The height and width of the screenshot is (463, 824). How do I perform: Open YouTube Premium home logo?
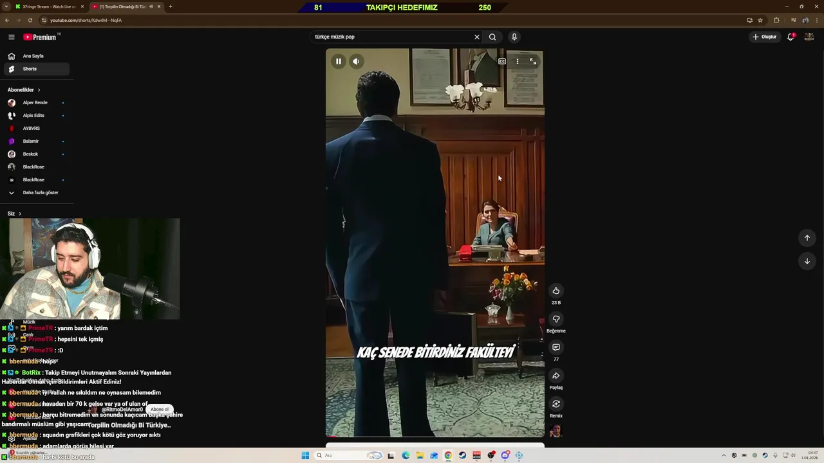pyautogui.click(x=41, y=37)
